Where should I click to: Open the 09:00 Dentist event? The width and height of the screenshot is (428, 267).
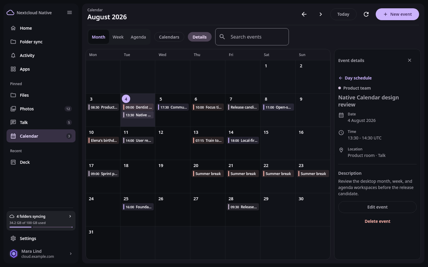coord(138,107)
